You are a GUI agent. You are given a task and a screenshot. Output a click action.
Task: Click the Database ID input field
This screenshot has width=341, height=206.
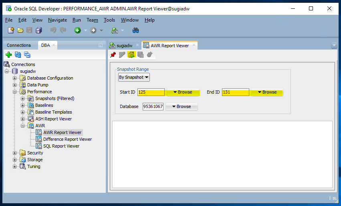[153, 106]
